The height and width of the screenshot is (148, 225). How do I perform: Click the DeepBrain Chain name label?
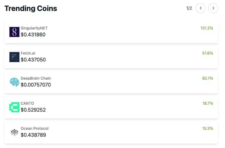click(36, 78)
